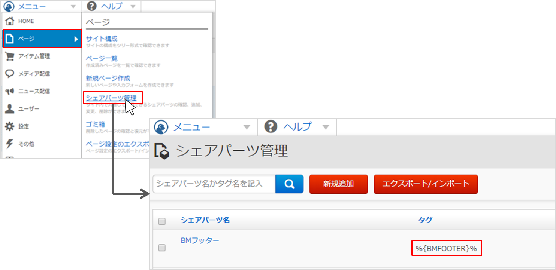Viewport: 556px width, 270px height.
Task: Open the ページ一覧 link
Action: click(x=102, y=58)
